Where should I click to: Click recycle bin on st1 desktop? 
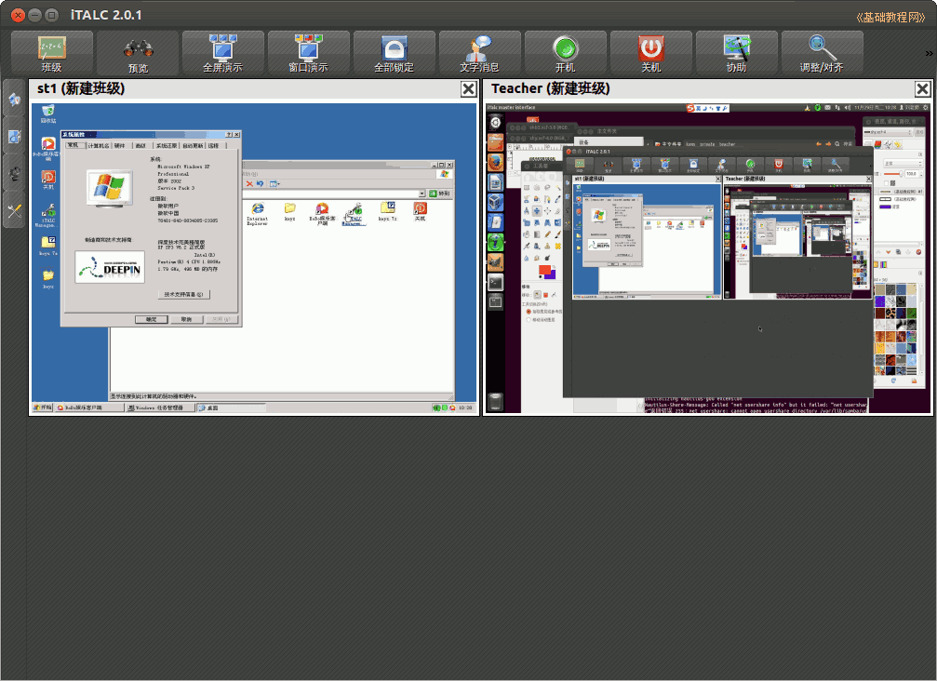pyautogui.click(x=48, y=113)
